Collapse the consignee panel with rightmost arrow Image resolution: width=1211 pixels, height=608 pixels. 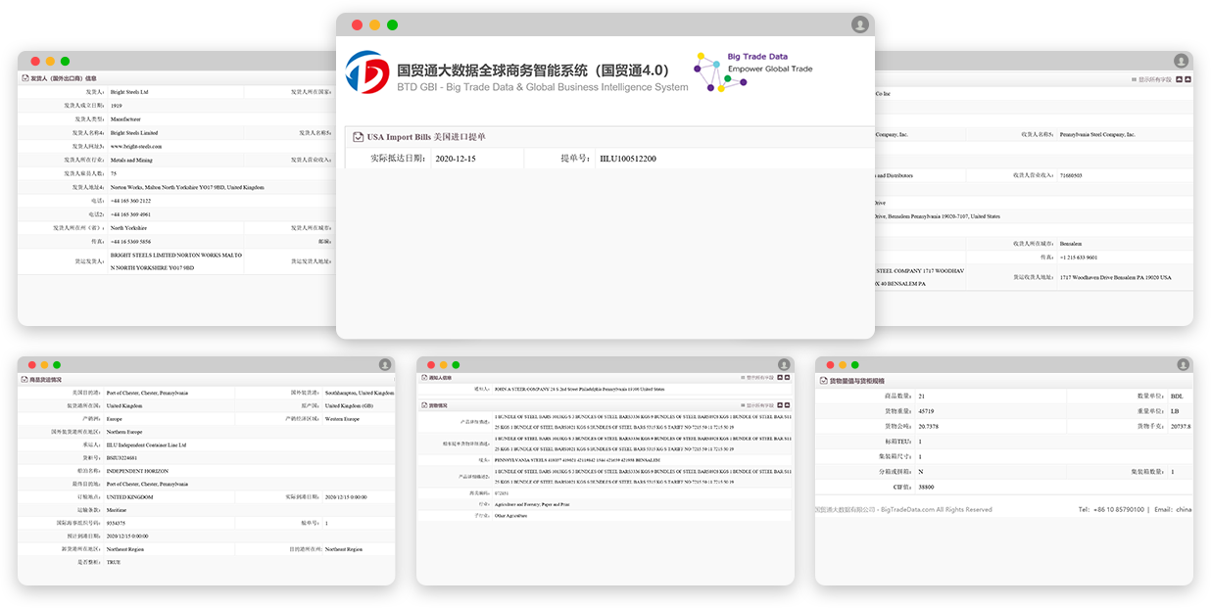pyautogui.click(x=1187, y=79)
